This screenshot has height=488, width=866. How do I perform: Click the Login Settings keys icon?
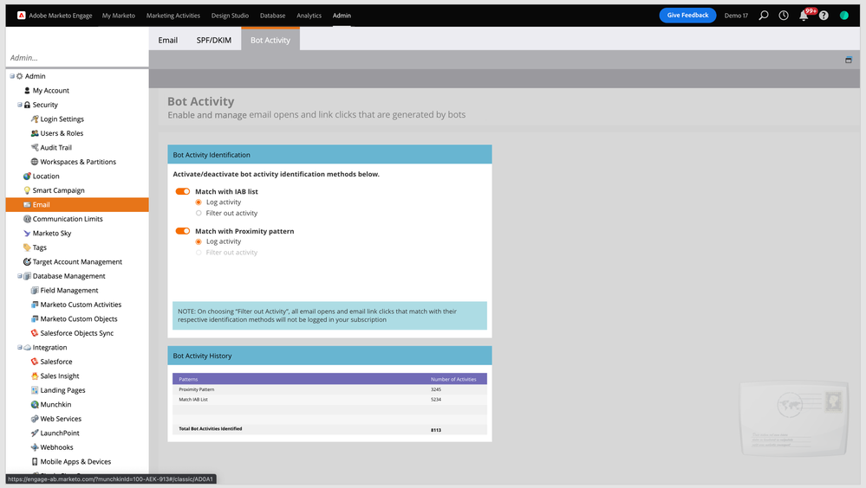tap(35, 119)
